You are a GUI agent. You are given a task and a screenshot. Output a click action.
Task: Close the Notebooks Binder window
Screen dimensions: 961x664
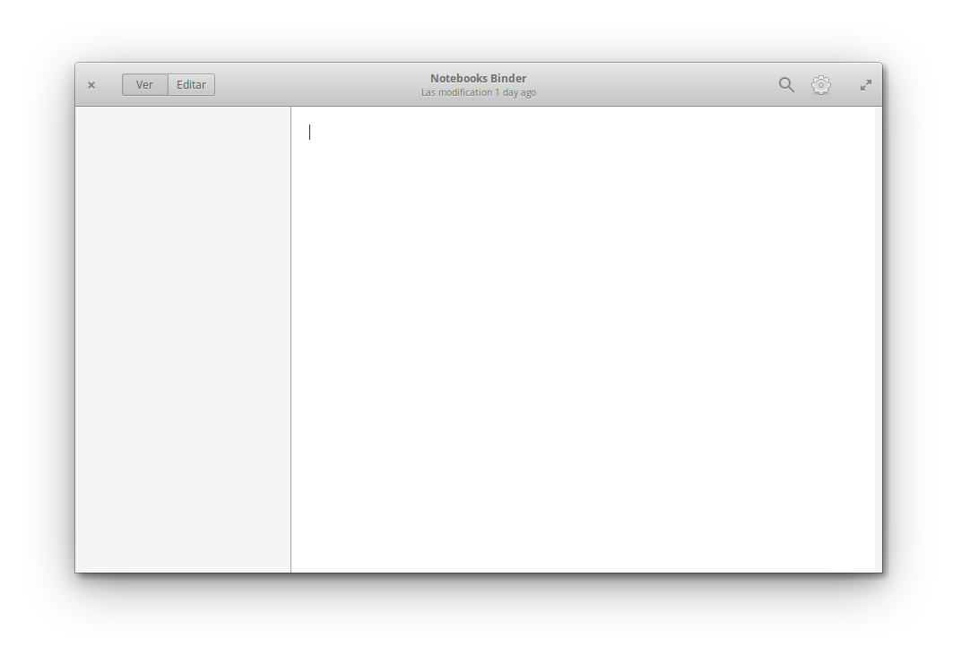(x=91, y=85)
